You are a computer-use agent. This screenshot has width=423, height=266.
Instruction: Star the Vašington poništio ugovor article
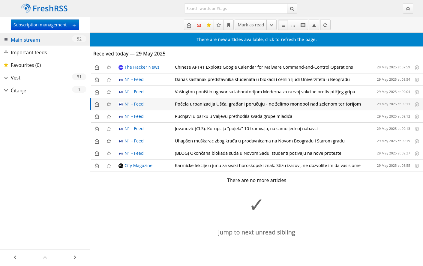(109, 92)
